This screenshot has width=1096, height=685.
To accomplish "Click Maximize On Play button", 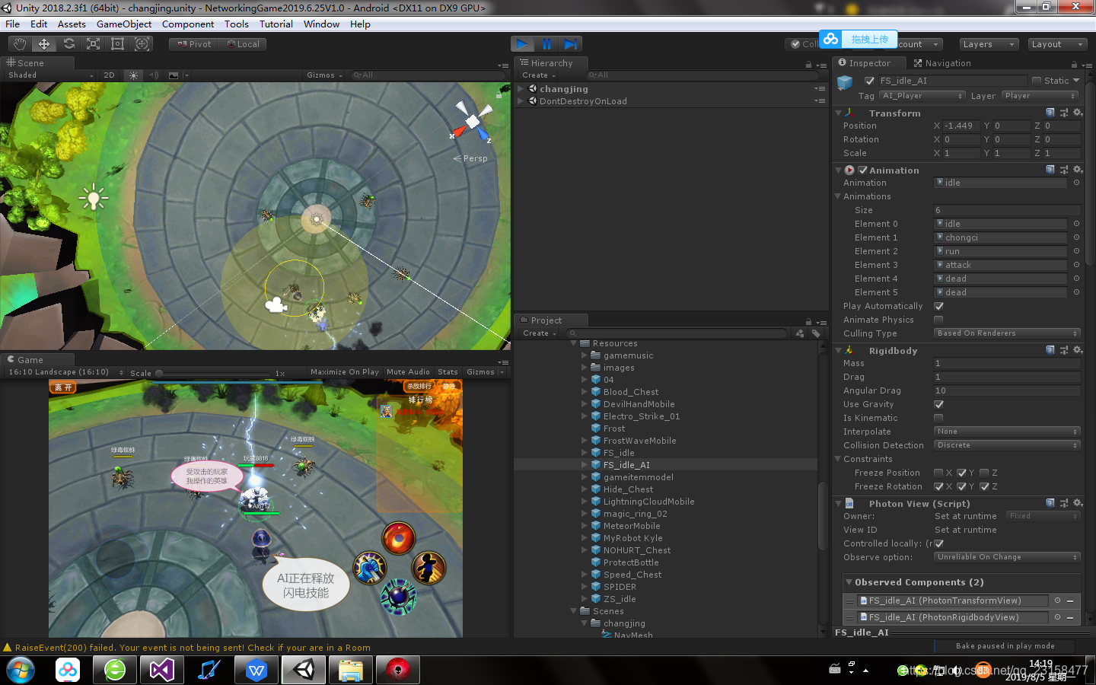I will point(345,372).
